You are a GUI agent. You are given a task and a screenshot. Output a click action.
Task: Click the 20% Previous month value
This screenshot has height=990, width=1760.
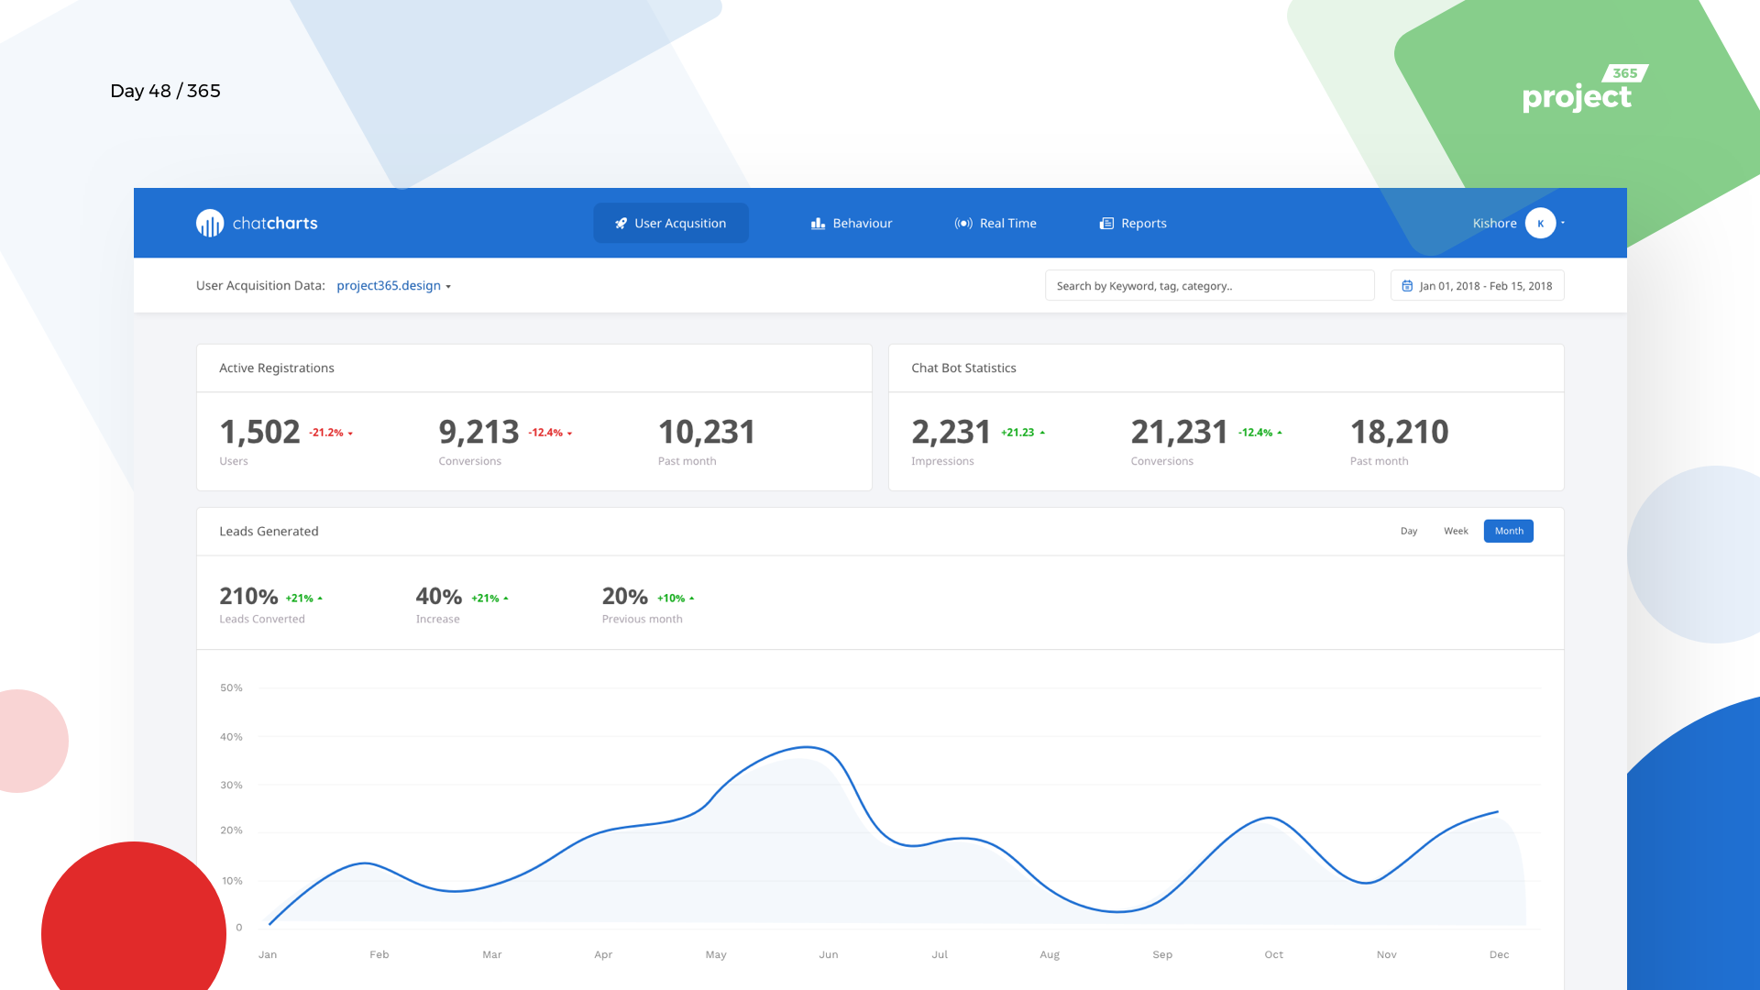[625, 597]
